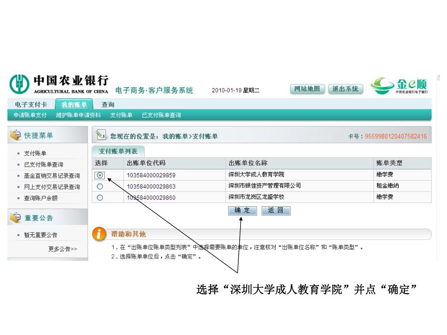Open 基金直销交易记录查询 quick link
Image resolution: width=447 pixels, height=335 pixels.
52,176
